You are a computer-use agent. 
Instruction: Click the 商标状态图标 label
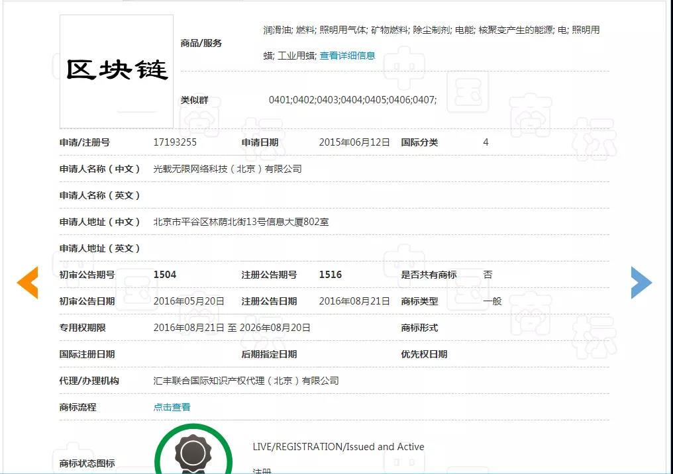[x=87, y=463]
